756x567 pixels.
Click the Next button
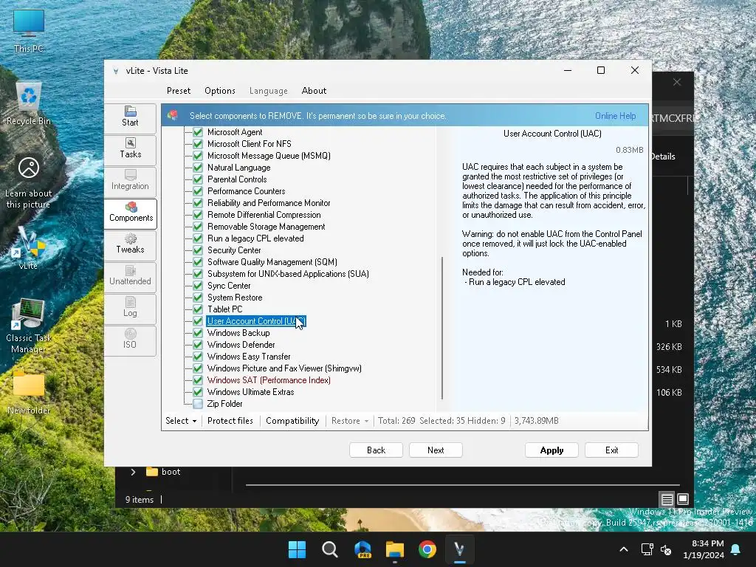[x=436, y=450]
